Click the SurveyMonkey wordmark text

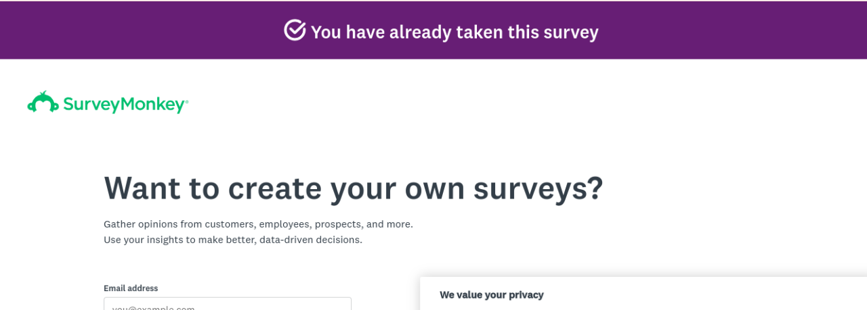point(123,105)
